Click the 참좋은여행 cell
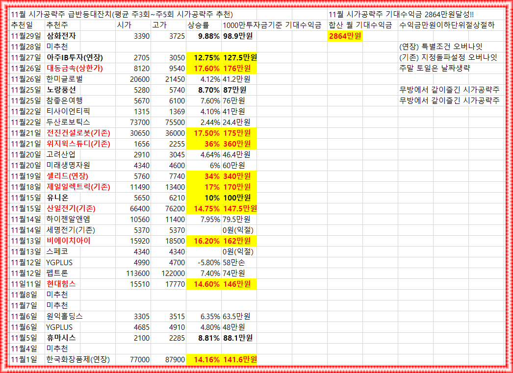This screenshot has height=373, width=513. pyautogui.click(x=80, y=100)
